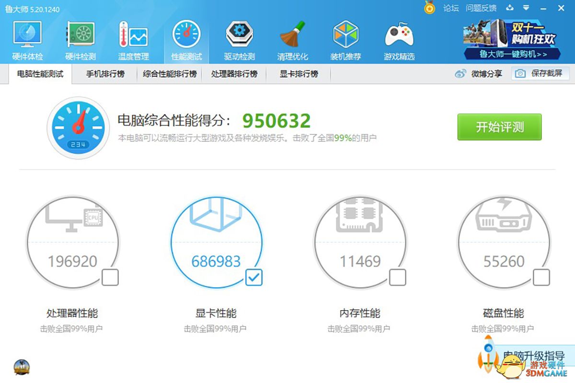Open the 装机推荐 recommended software section

point(345,41)
